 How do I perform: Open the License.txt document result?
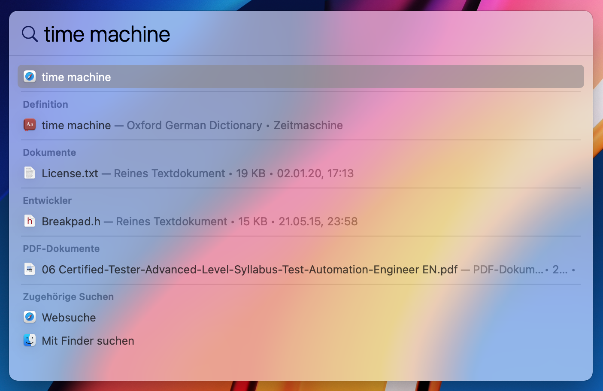tap(300, 173)
